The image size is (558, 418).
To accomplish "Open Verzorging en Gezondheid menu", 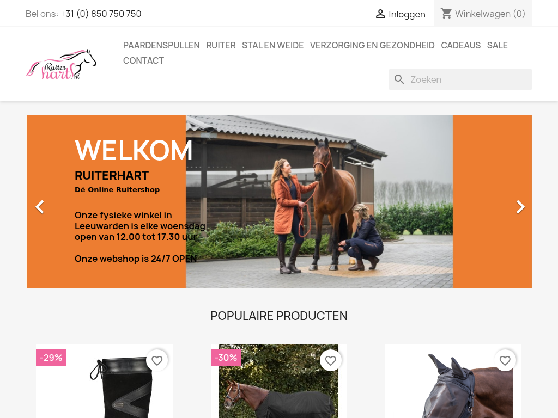I will click(372, 46).
